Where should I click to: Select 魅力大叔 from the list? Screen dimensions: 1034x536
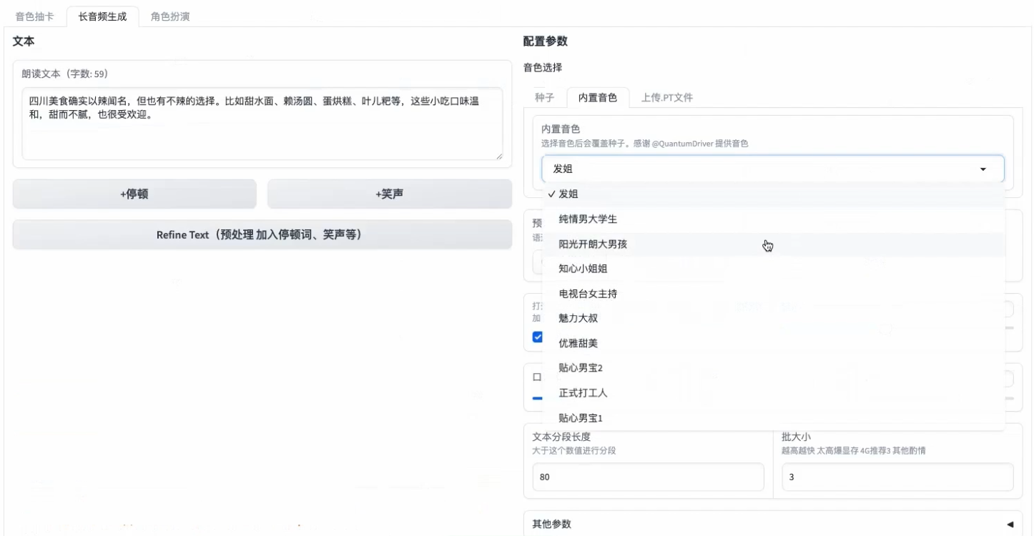(x=578, y=319)
